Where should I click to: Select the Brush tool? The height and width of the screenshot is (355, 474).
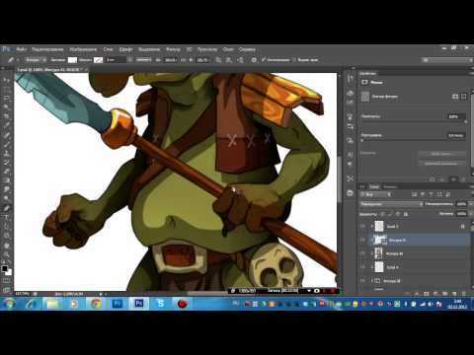click(x=6, y=144)
